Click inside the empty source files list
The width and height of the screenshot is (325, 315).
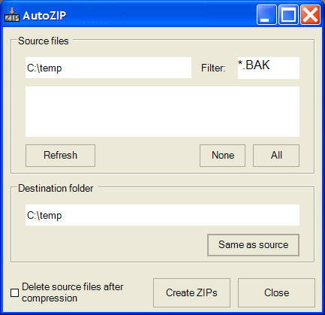pyautogui.click(x=162, y=111)
